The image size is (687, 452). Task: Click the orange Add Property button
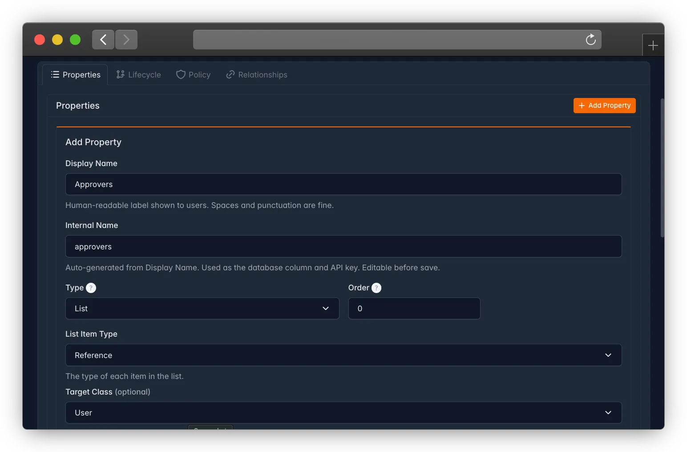(604, 106)
